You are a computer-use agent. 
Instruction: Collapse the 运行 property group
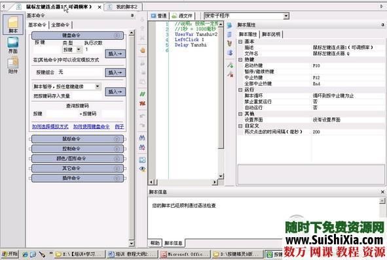point(240,90)
